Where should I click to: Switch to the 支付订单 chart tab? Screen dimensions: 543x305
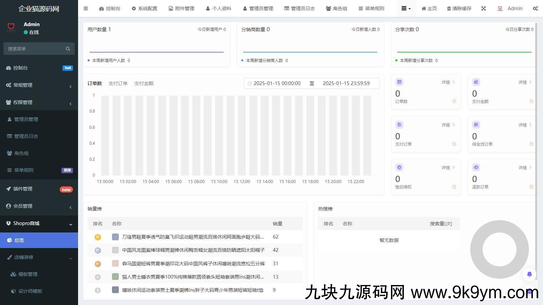point(118,83)
